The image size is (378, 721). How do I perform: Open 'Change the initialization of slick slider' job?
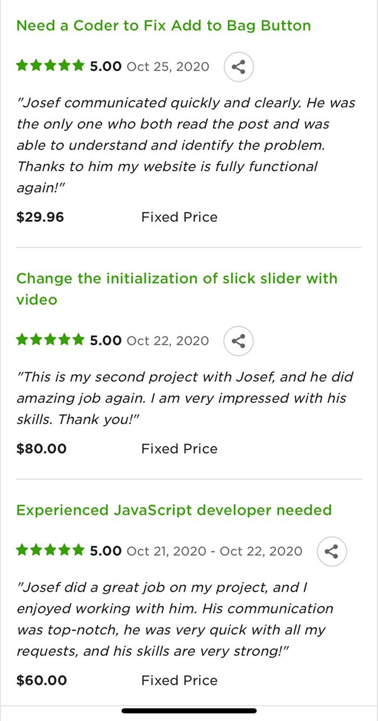[x=177, y=289]
